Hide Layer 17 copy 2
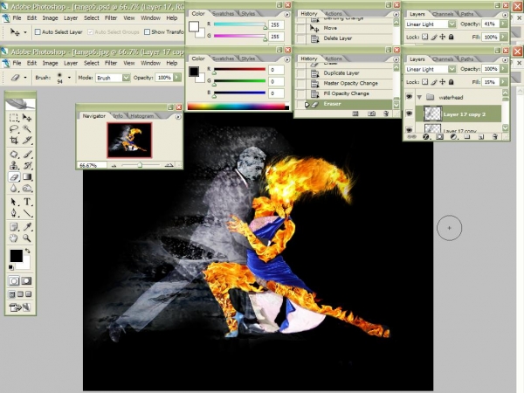This screenshot has width=524, height=393. tap(409, 114)
